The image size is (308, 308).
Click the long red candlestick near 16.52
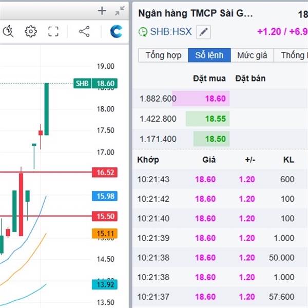21,202
